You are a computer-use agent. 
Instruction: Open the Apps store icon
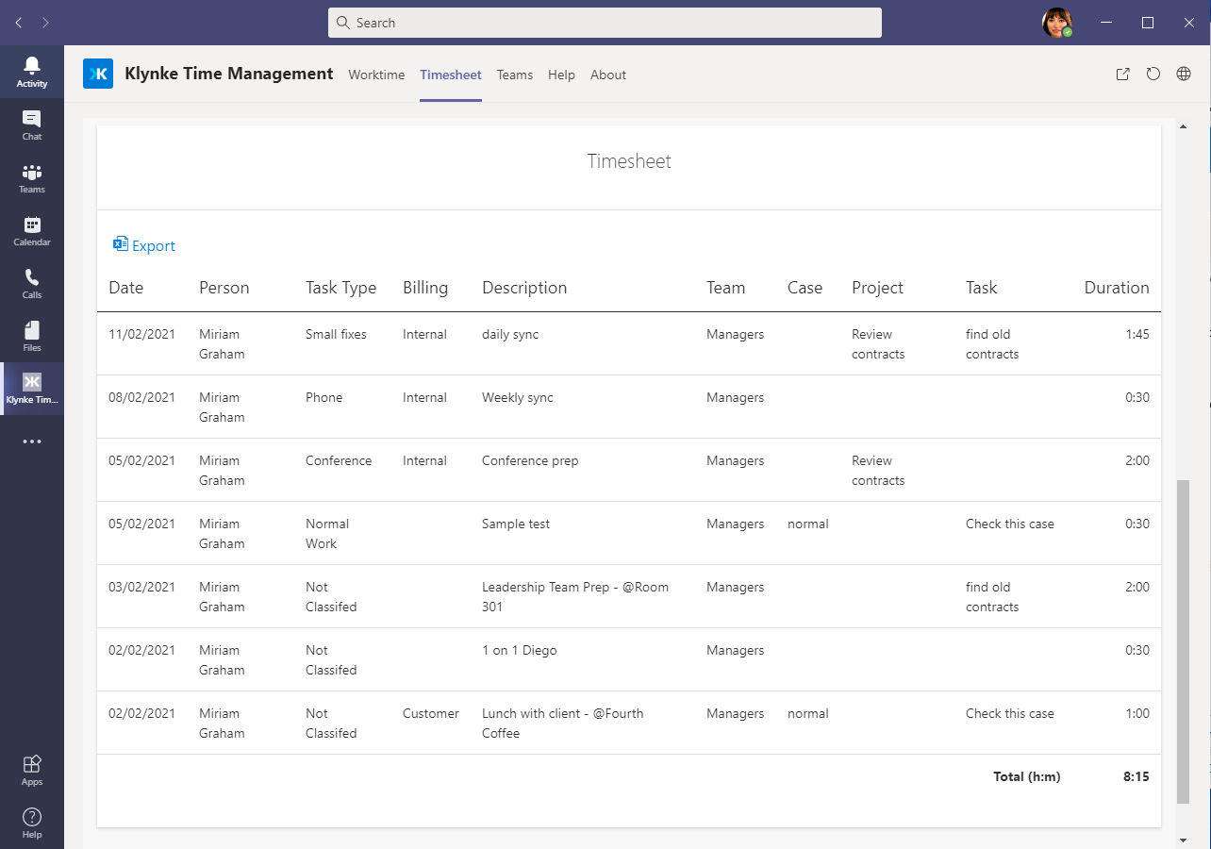(x=32, y=770)
